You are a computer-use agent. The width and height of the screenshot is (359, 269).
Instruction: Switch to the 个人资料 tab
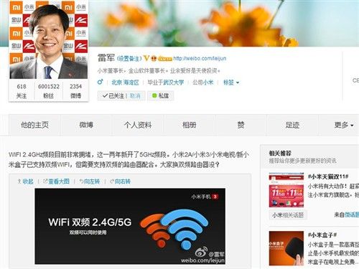coord(138,125)
